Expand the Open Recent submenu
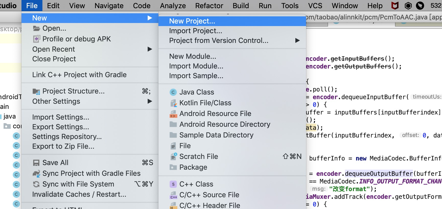 pyautogui.click(x=150, y=49)
